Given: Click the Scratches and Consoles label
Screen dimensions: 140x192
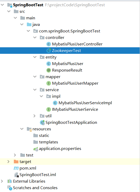Looking at the screenshot, I should point(35,188).
